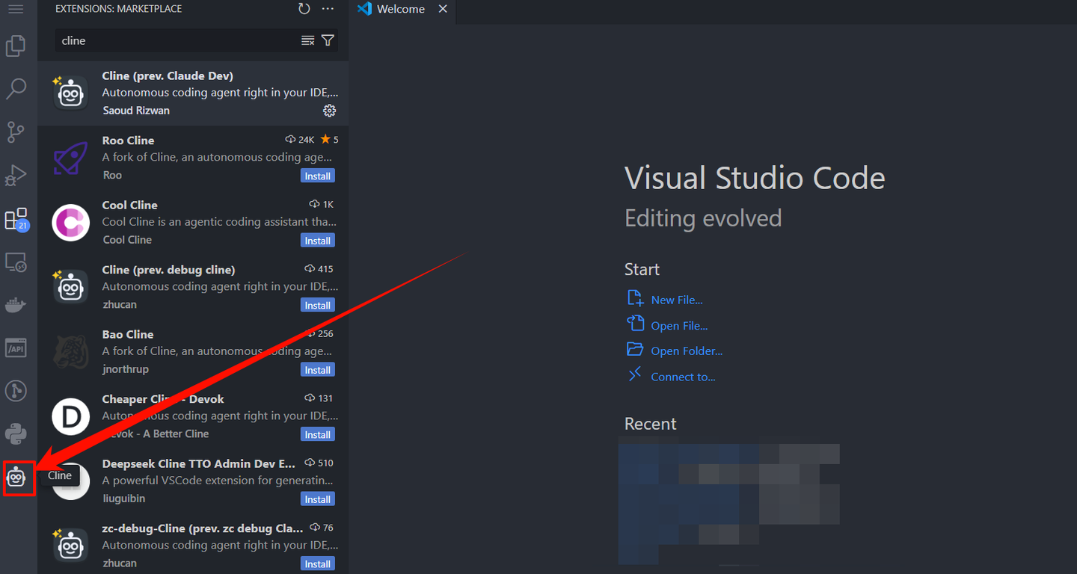Install the Bao Cline extension
Image resolution: width=1077 pixels, height=574 pixels.
click(x=318, y=370)
